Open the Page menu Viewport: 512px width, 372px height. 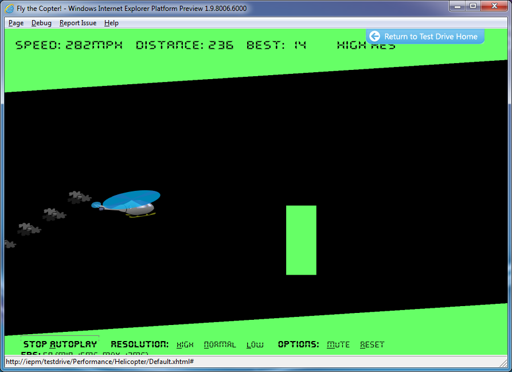coord(15,23)
